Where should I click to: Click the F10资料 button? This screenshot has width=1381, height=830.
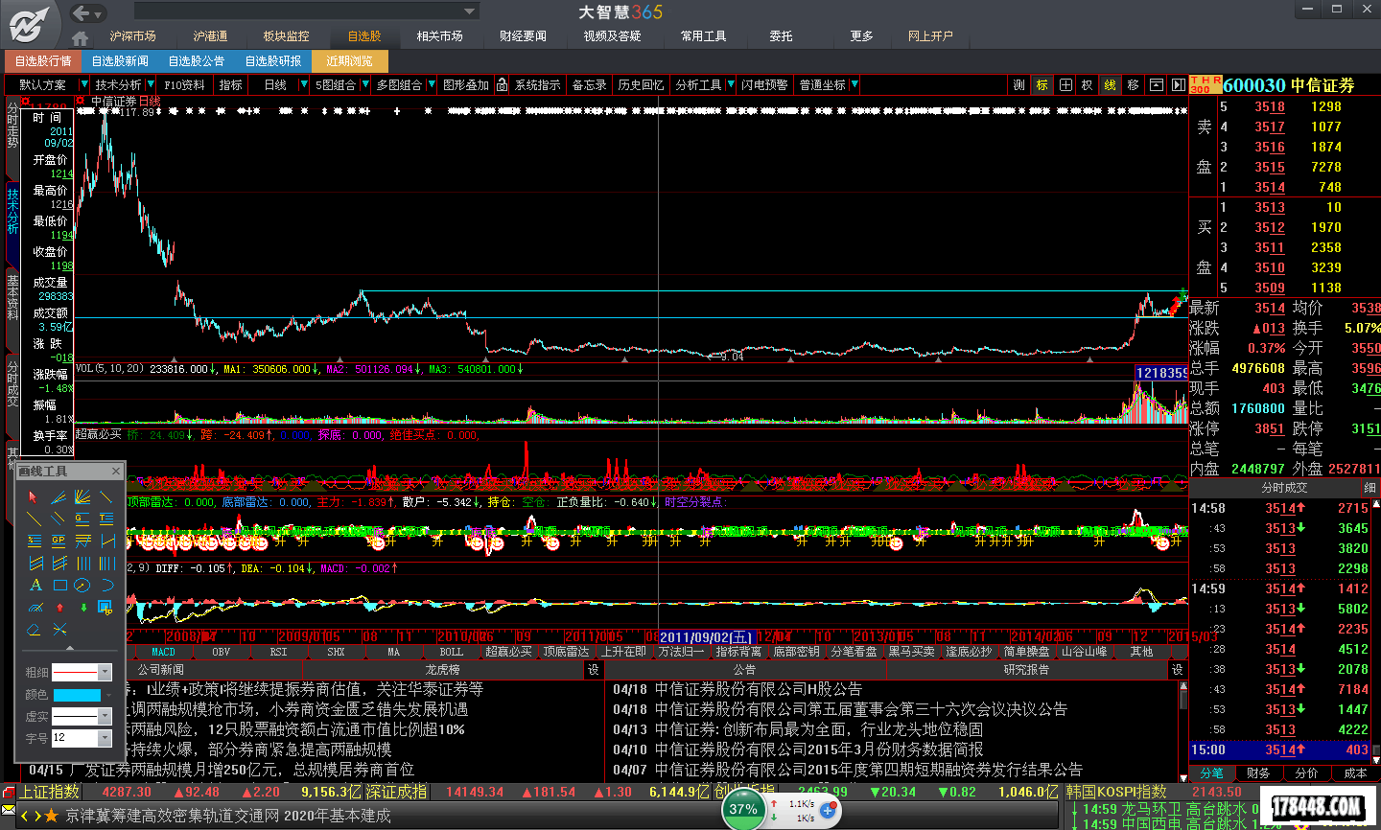click(x=184, y=85)
